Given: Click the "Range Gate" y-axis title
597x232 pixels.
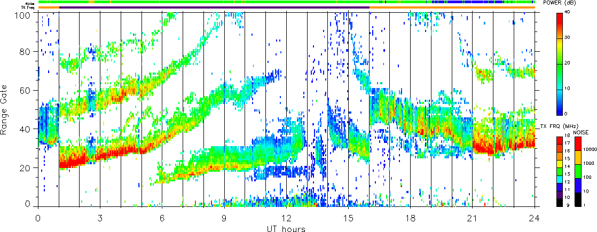Looking at the screenshot, I should (5, 109).
